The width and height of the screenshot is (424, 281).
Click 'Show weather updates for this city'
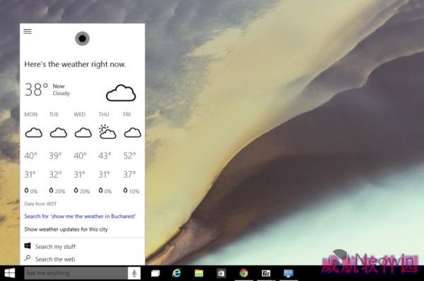(x=66, y=229)
